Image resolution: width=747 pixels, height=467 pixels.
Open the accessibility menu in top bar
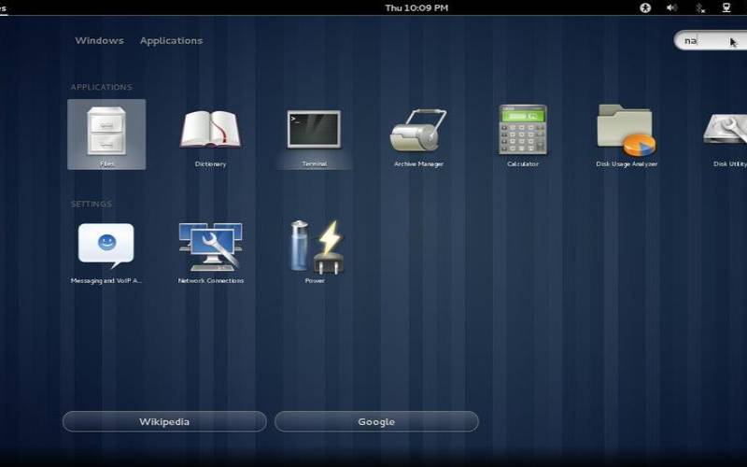645,7
